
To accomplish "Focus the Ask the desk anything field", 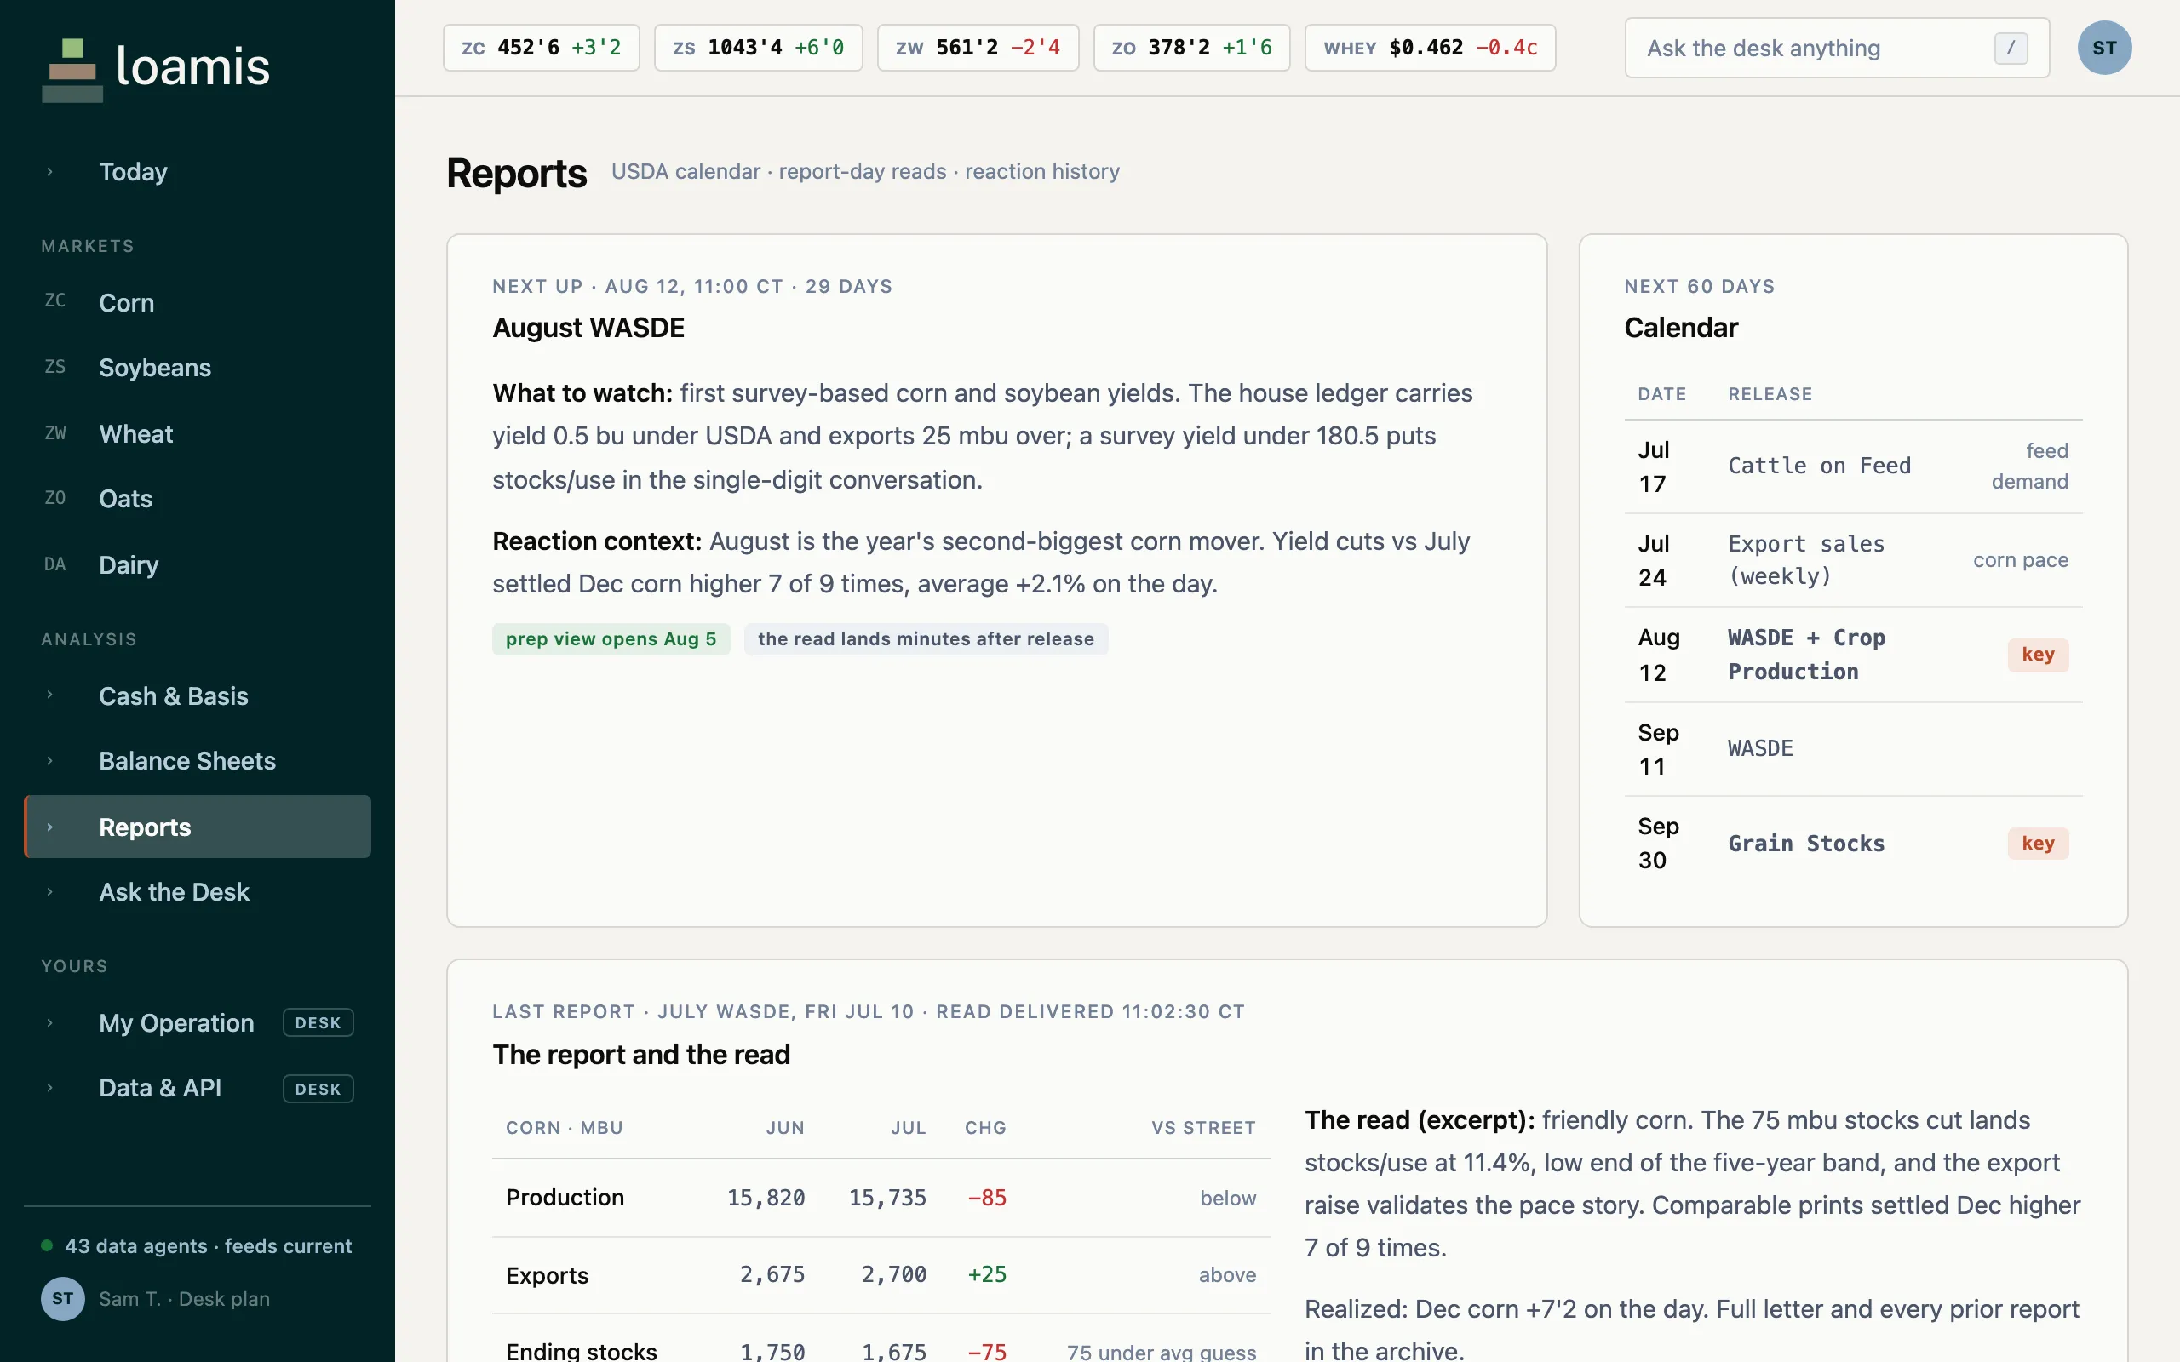I will 1837,48.
